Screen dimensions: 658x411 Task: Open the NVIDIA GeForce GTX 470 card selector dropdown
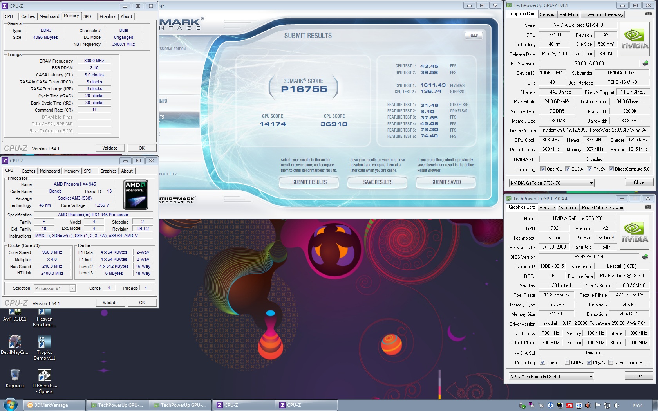click(x=551, y=183)
